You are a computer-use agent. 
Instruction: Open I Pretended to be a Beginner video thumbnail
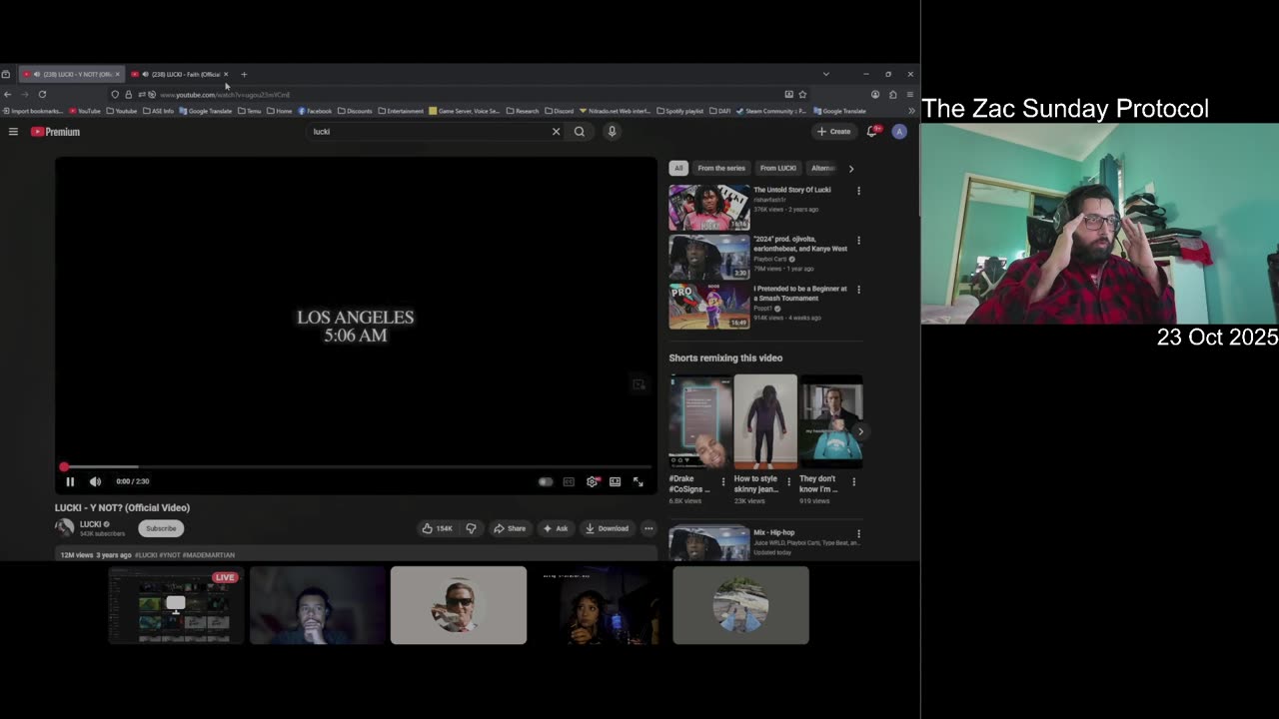(709, 306)
